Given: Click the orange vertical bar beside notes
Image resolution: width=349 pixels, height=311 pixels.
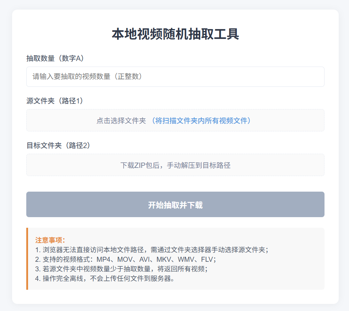Looking at the screenshot, I should click(x=27, y=259).
